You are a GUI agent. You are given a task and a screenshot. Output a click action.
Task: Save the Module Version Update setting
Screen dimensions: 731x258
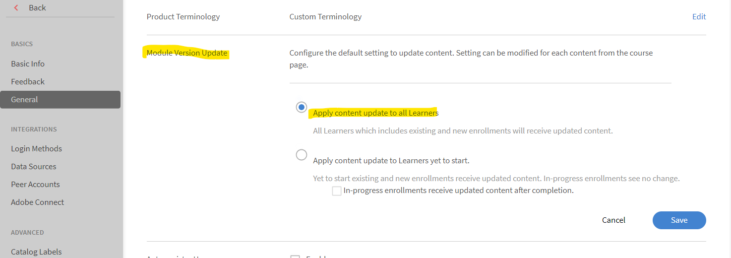(679, 220)
